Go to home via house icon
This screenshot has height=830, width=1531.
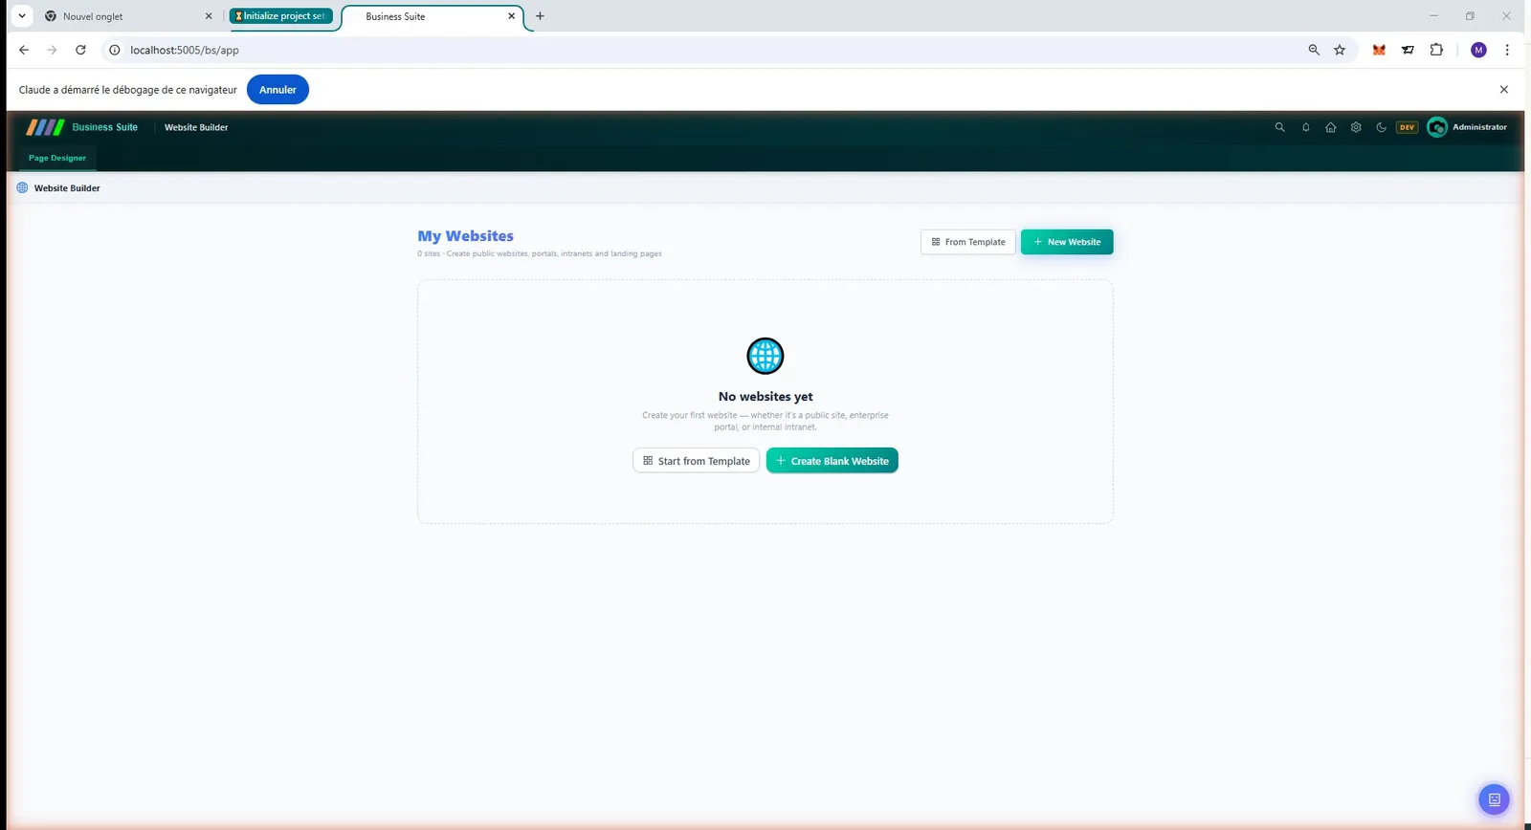click(x=1330, y=127)
